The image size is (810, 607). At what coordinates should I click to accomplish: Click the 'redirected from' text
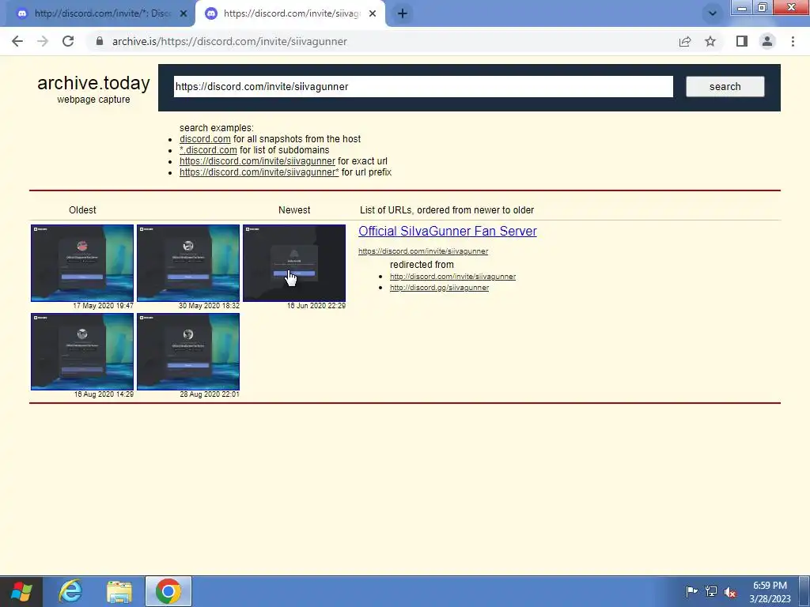point(422,265)
